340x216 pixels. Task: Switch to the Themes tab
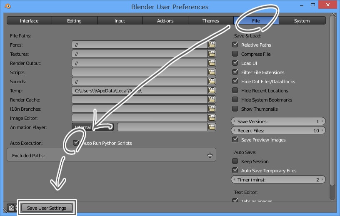click(210, 21)
